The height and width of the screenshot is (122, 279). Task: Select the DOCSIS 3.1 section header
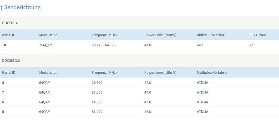click(x=11, y=23)
